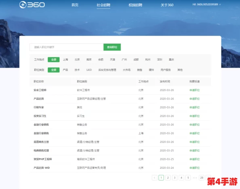Choose the 产品 job category
The height and width of the screenshot is (189, 240).
click(x=65, y=70)
